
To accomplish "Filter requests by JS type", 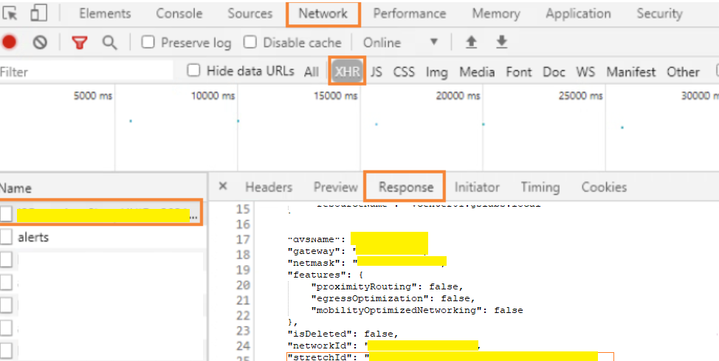I will coord(376,72).
